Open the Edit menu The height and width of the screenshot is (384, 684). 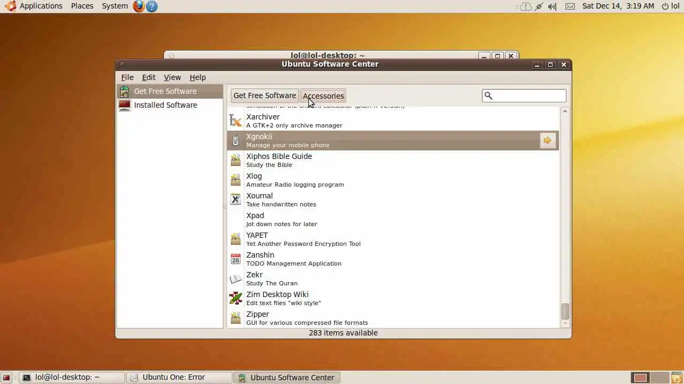(149, 77)
